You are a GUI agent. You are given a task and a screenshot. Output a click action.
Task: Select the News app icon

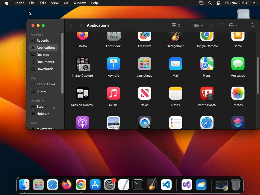tap(144, 93)
